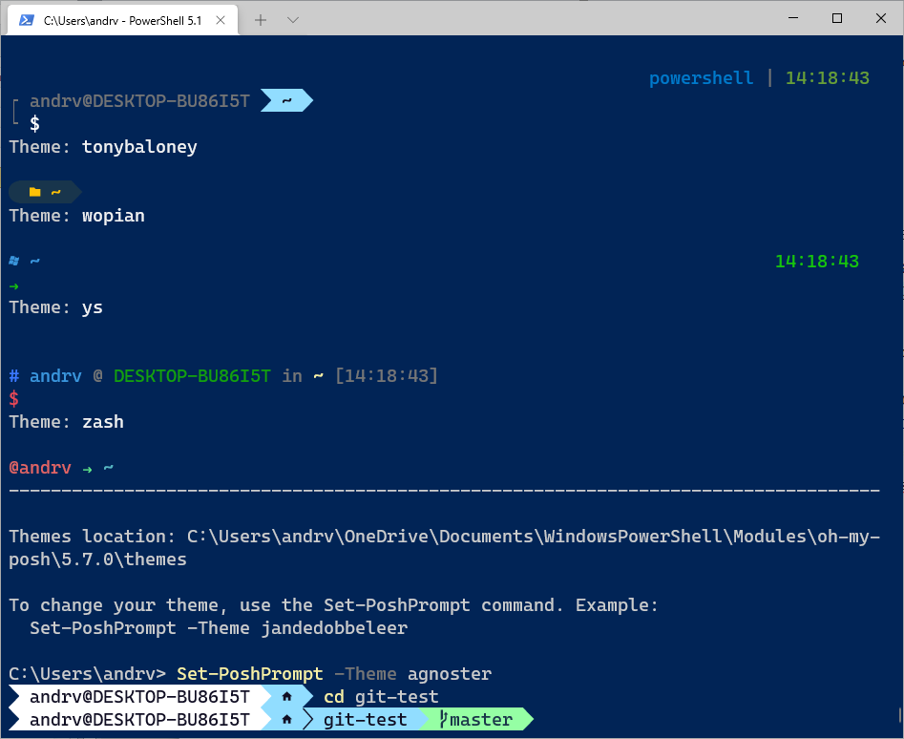Image resolution: width=904 pixels, height=739 pixels.
Task: Click the home icon beside cd git-test
Action: pyautogui.click(x=286, y=696)
